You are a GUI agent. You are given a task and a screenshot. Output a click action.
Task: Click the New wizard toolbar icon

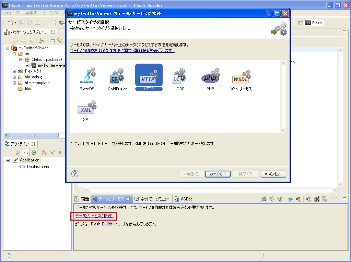[x=10, y=23]
